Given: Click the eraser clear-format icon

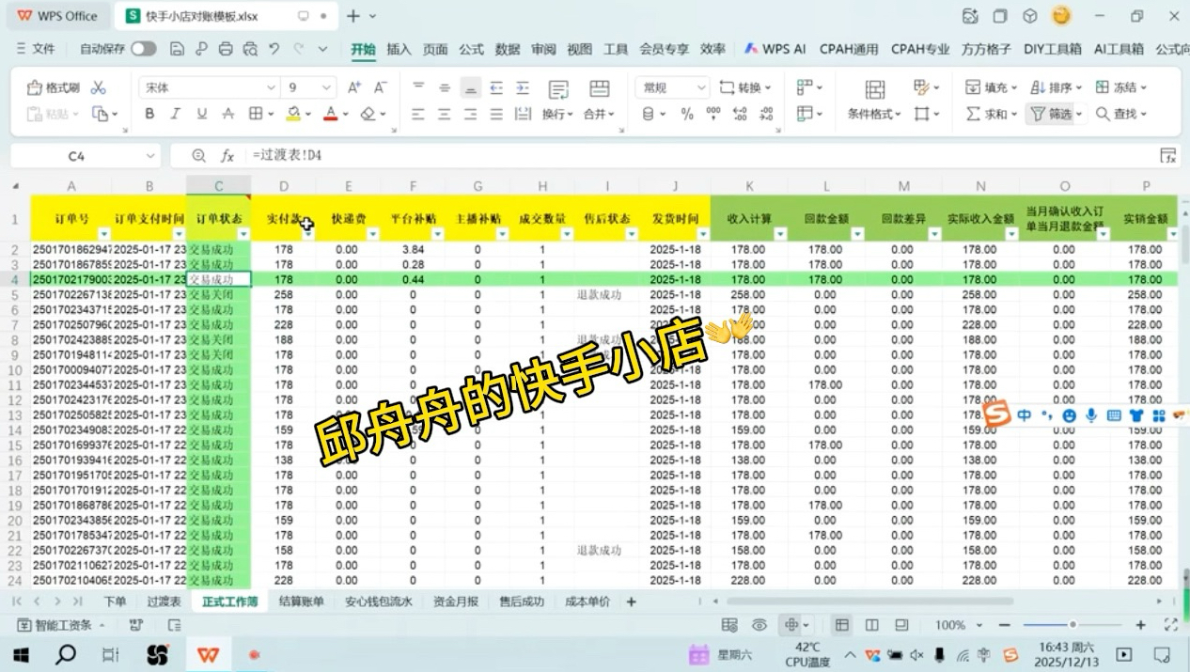Looking at the screenshot, I should (367, 114).
